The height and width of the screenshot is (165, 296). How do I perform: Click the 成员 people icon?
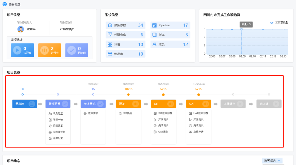click(155, 44)
